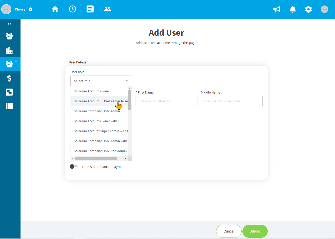
Task: Expand the sidebar with double chevron
Action: [9, 24]
